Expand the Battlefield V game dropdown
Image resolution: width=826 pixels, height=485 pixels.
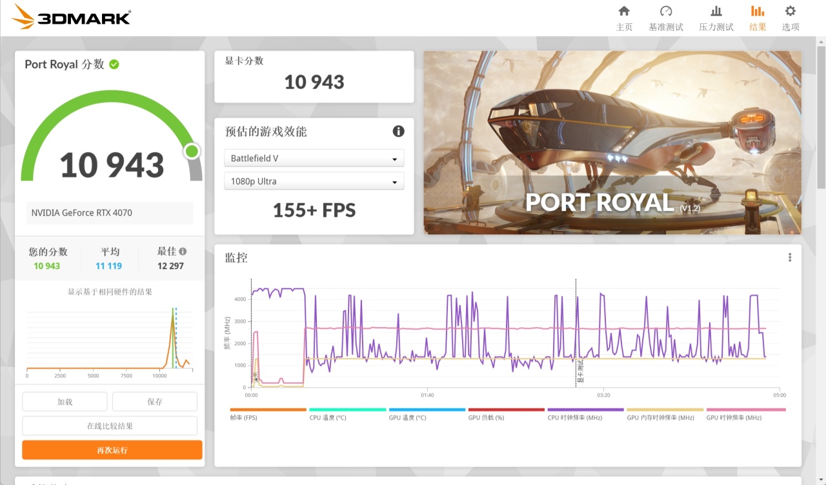pyautogui.click(x=314, y=158)
